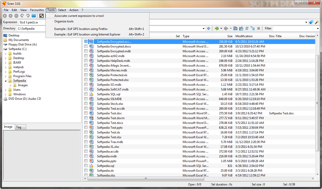The height and width of the screenshot is (189, 322).
Task: Toggle the large checkbox in the toolbar
Action: point(42,16)
